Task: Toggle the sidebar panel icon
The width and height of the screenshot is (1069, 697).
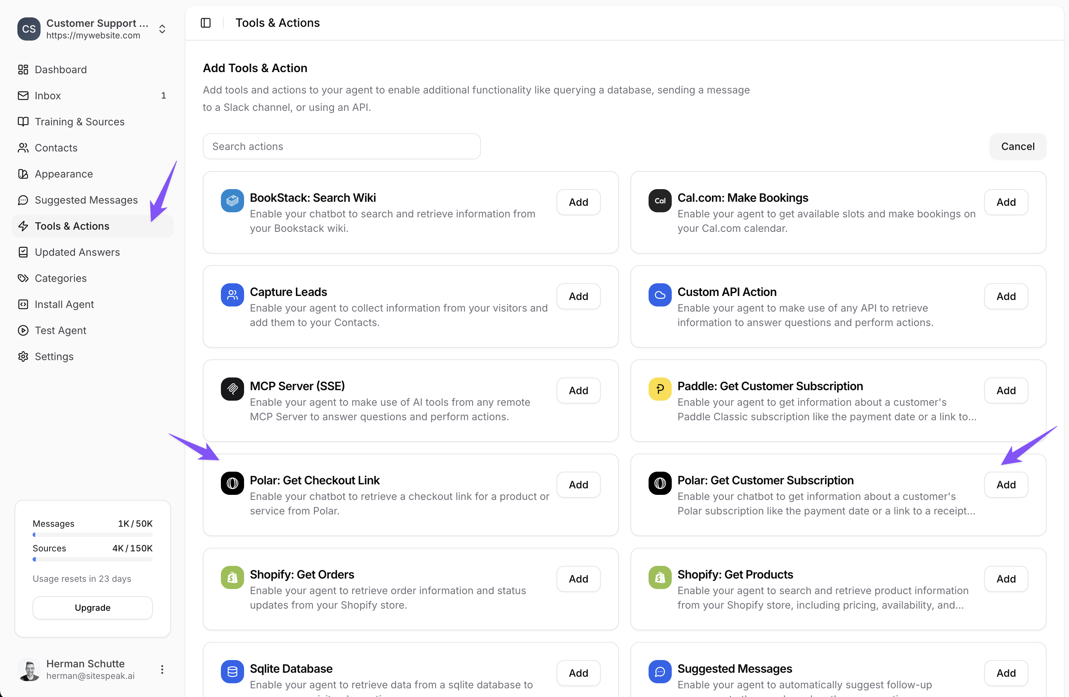Action: pos(206,23)
